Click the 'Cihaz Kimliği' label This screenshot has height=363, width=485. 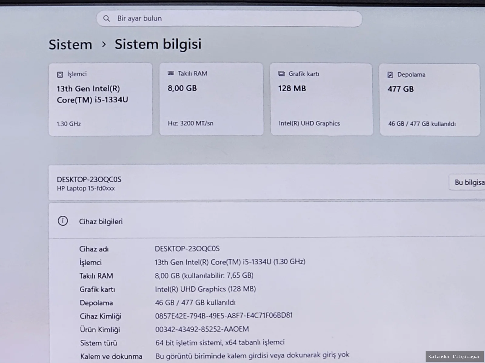101,316
